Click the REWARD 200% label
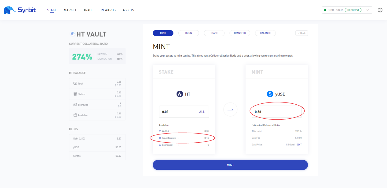Image resolution: width=387 pixels, height=188 pixels. pyautogui.click(x=110, y=54)
